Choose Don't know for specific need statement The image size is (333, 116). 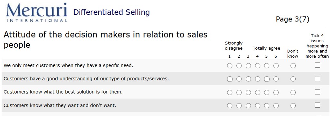pyautogui.click(x=293, y=66)
